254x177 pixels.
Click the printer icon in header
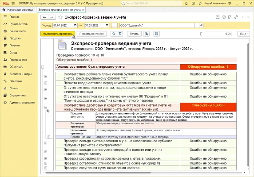click(224, 17)
